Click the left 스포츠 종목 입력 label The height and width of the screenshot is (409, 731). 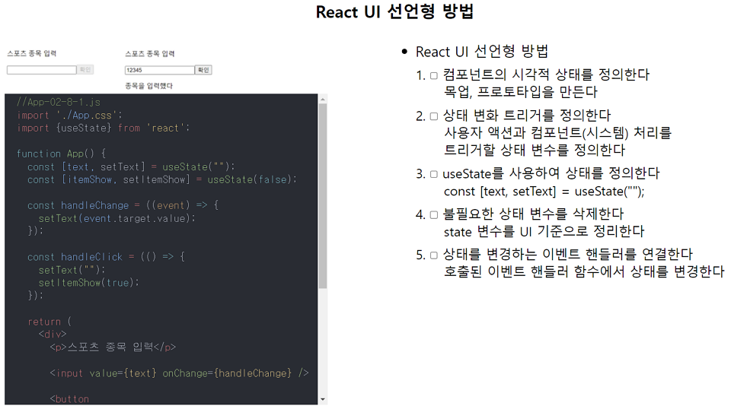(32, 53)
